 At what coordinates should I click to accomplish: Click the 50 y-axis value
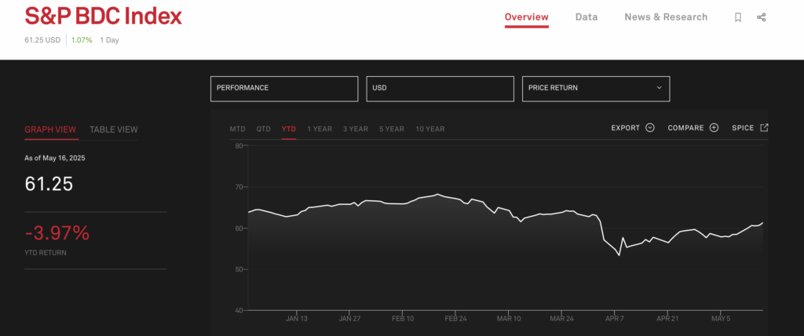coord(239,269)
